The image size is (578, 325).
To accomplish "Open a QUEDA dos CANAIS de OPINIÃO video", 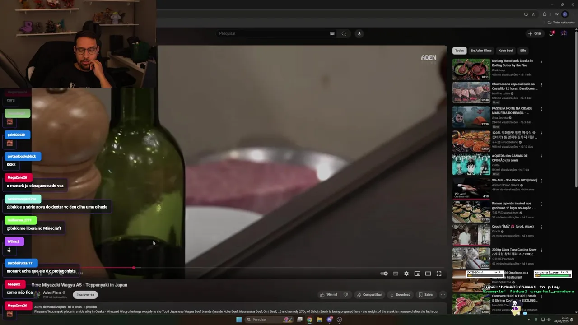I will coord(471,164).
